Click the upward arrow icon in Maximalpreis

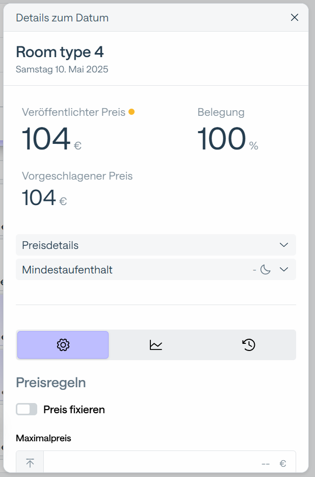click(x=30, y=463)
